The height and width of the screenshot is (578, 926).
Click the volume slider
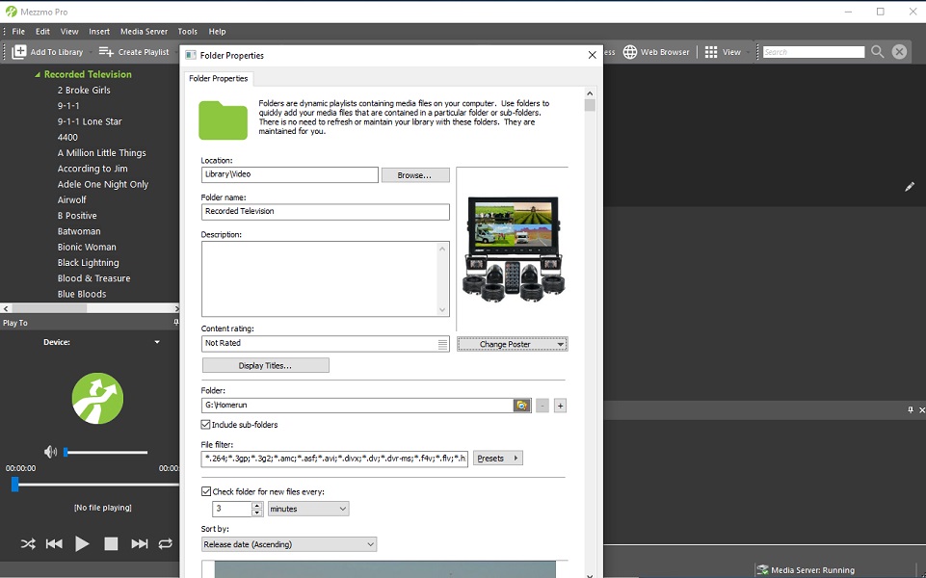click(106, 452)
